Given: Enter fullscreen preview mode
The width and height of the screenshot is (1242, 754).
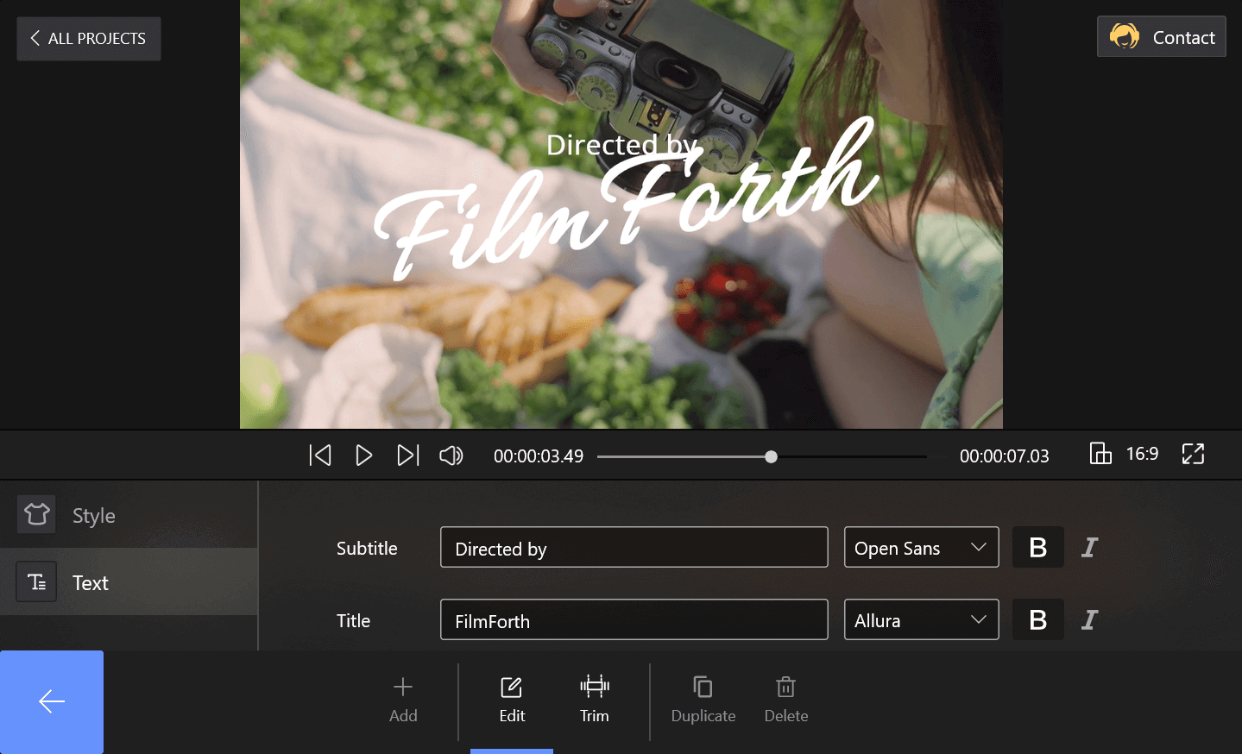Looking at the screenshot, I should (x=1193, y=454).
